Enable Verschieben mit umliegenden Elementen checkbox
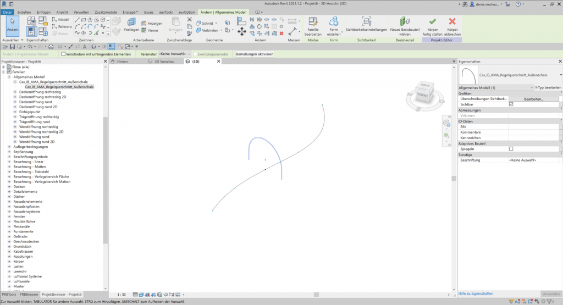 coord(64,54)
